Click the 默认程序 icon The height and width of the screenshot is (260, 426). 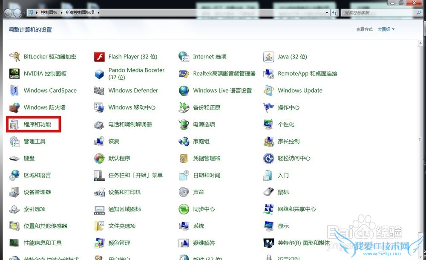(99, 159)
